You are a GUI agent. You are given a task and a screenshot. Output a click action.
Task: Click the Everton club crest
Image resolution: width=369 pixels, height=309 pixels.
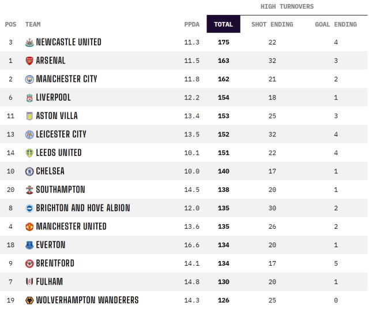pos(29,245)
